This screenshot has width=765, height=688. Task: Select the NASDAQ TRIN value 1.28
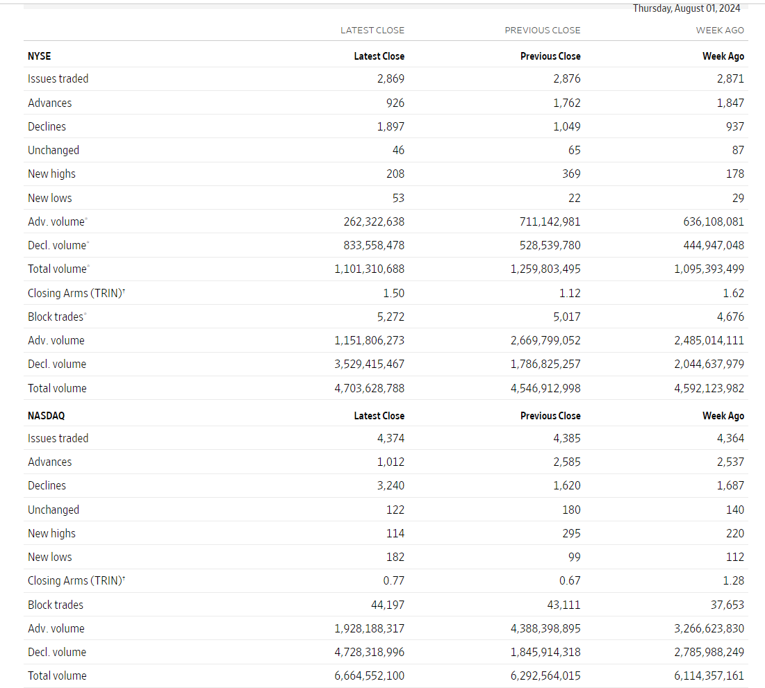(733, 580)
